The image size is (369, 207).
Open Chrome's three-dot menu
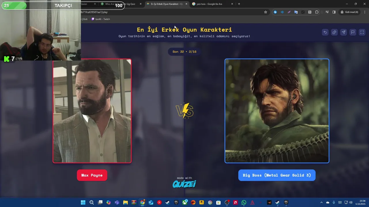click(365, 12)
